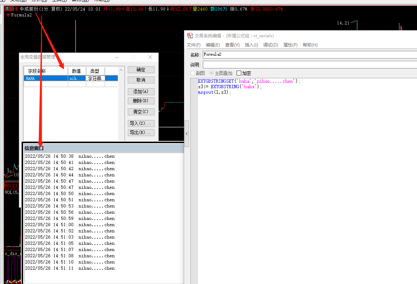Open the 调试(D) menu in formula editor

click(x=271, y=45)
